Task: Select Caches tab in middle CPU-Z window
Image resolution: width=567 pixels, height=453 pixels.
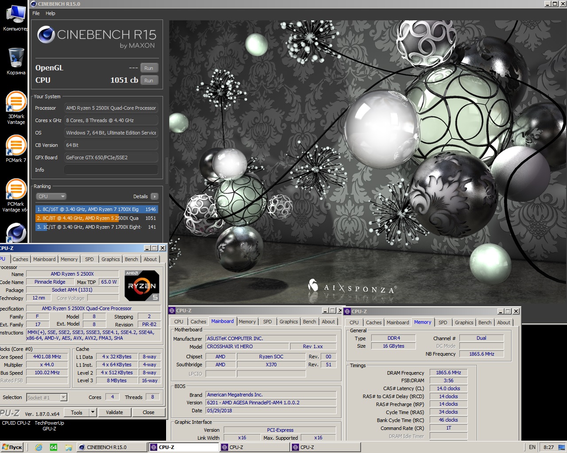Action: [198, 322]
